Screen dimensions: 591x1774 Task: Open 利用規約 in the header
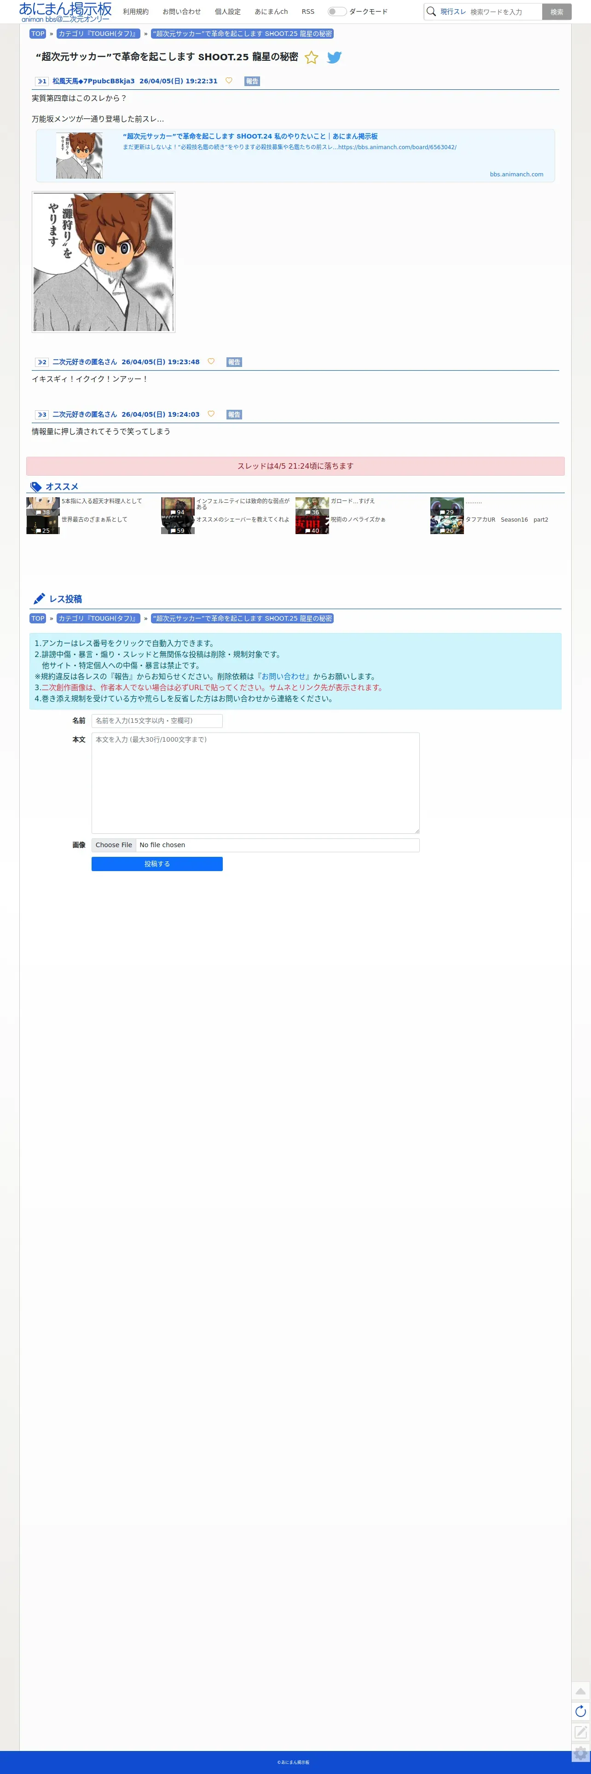(136, 12)
